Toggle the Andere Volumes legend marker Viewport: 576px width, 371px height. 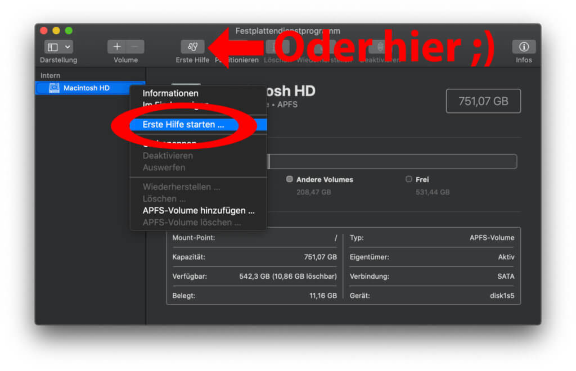click(290, 179)
